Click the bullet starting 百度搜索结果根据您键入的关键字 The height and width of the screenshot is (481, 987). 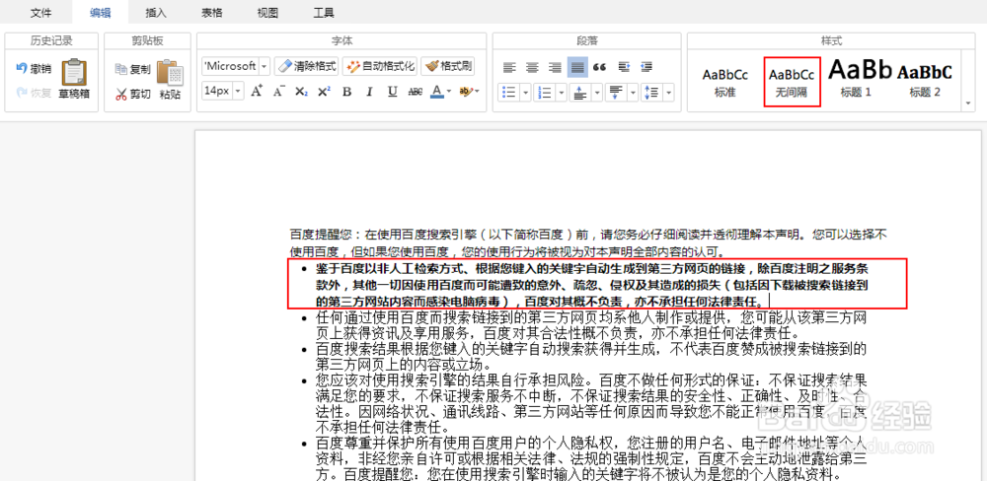(x=591, y=357)
